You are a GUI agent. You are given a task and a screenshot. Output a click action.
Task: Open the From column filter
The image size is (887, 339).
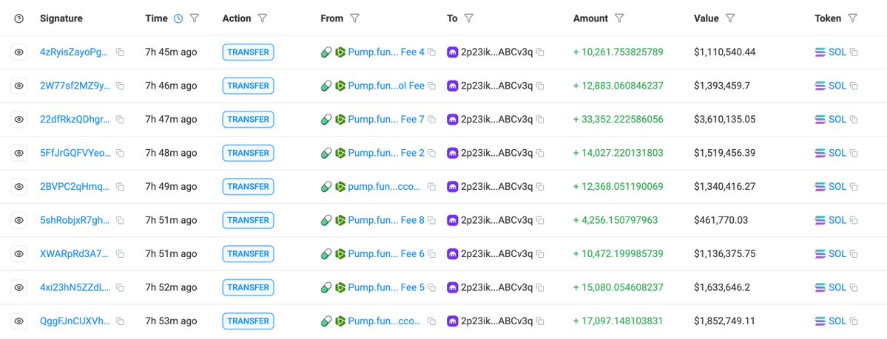click(354, 18)
